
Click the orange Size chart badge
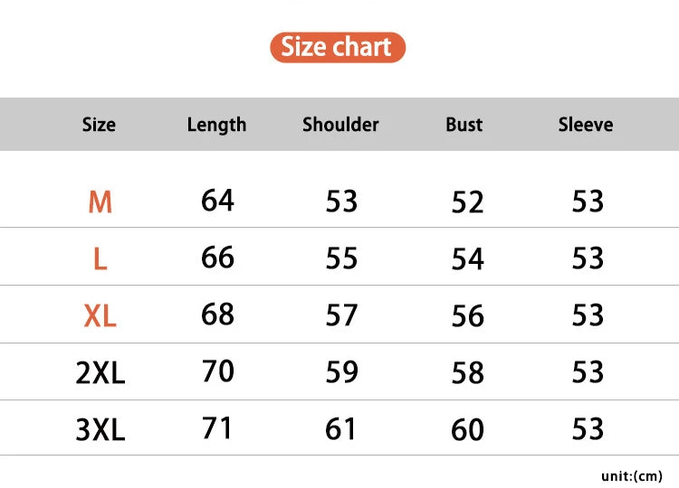[338, 47]
